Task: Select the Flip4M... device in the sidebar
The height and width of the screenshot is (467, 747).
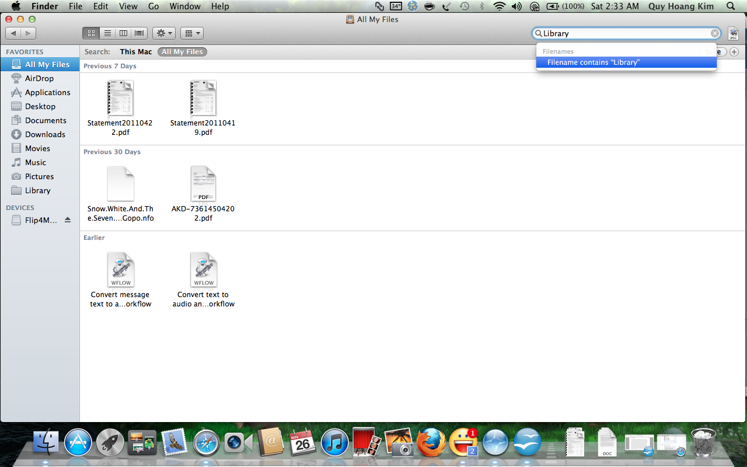Action: (40, 220)
